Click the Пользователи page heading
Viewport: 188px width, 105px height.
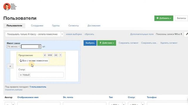[x=20, y=18]
